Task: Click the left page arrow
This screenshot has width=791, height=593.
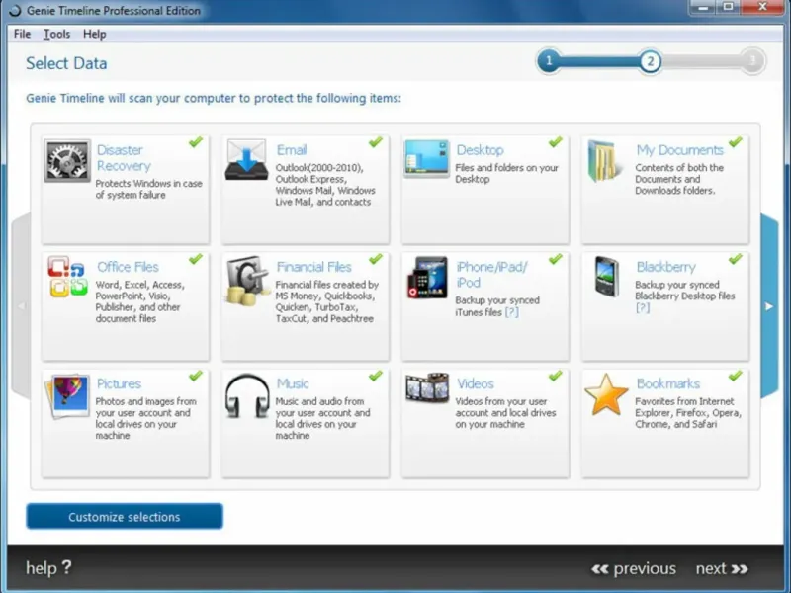Action: click(21, 306)
